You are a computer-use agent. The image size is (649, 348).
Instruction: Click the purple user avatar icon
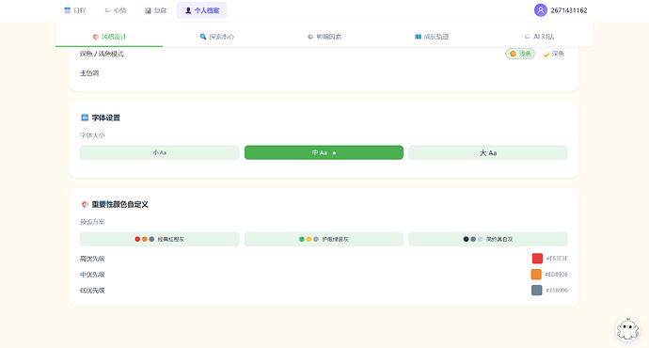point(541,10)
